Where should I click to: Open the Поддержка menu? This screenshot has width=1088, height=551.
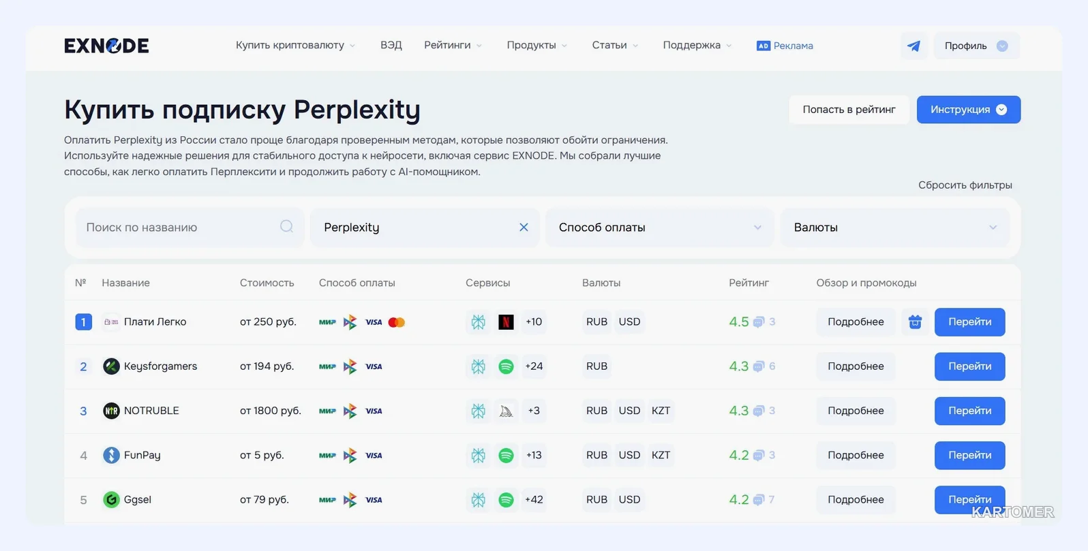[x=697, y=45]
